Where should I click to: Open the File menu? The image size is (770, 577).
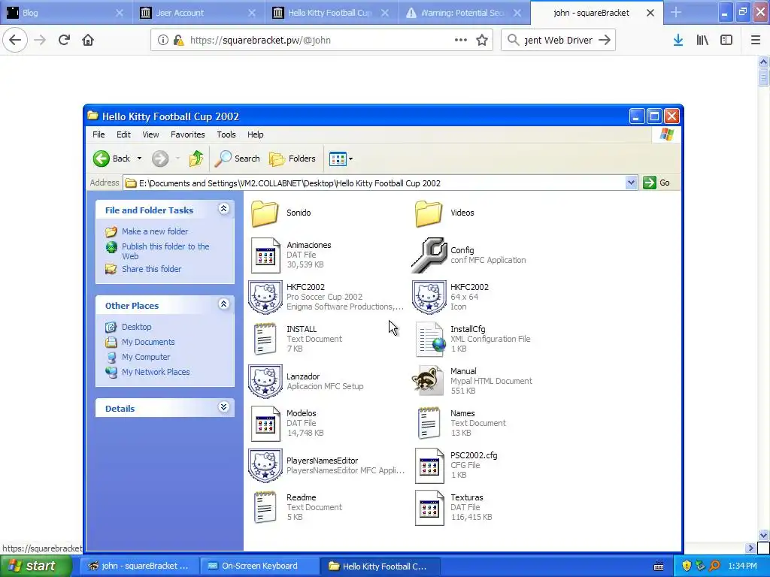[x=99, y=134]
